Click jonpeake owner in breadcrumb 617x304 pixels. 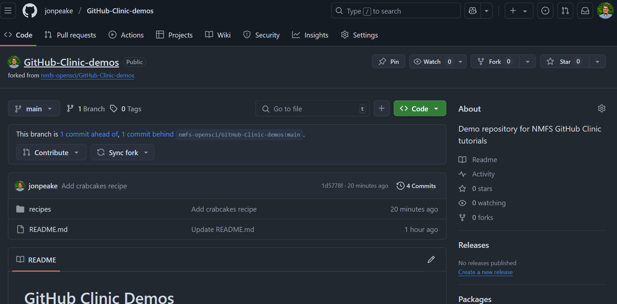(x=59, y=11)
